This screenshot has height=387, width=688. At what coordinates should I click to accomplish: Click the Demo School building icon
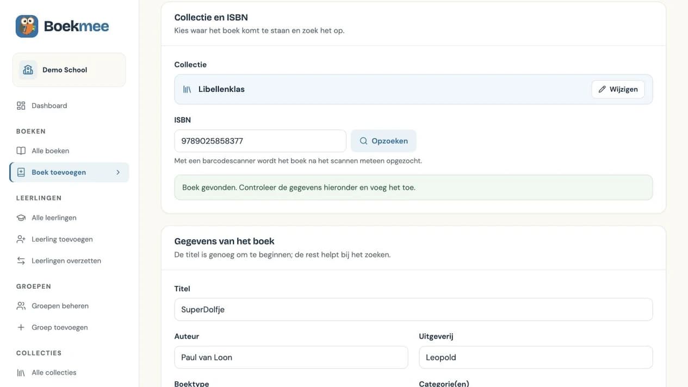(x=28, y=70)
